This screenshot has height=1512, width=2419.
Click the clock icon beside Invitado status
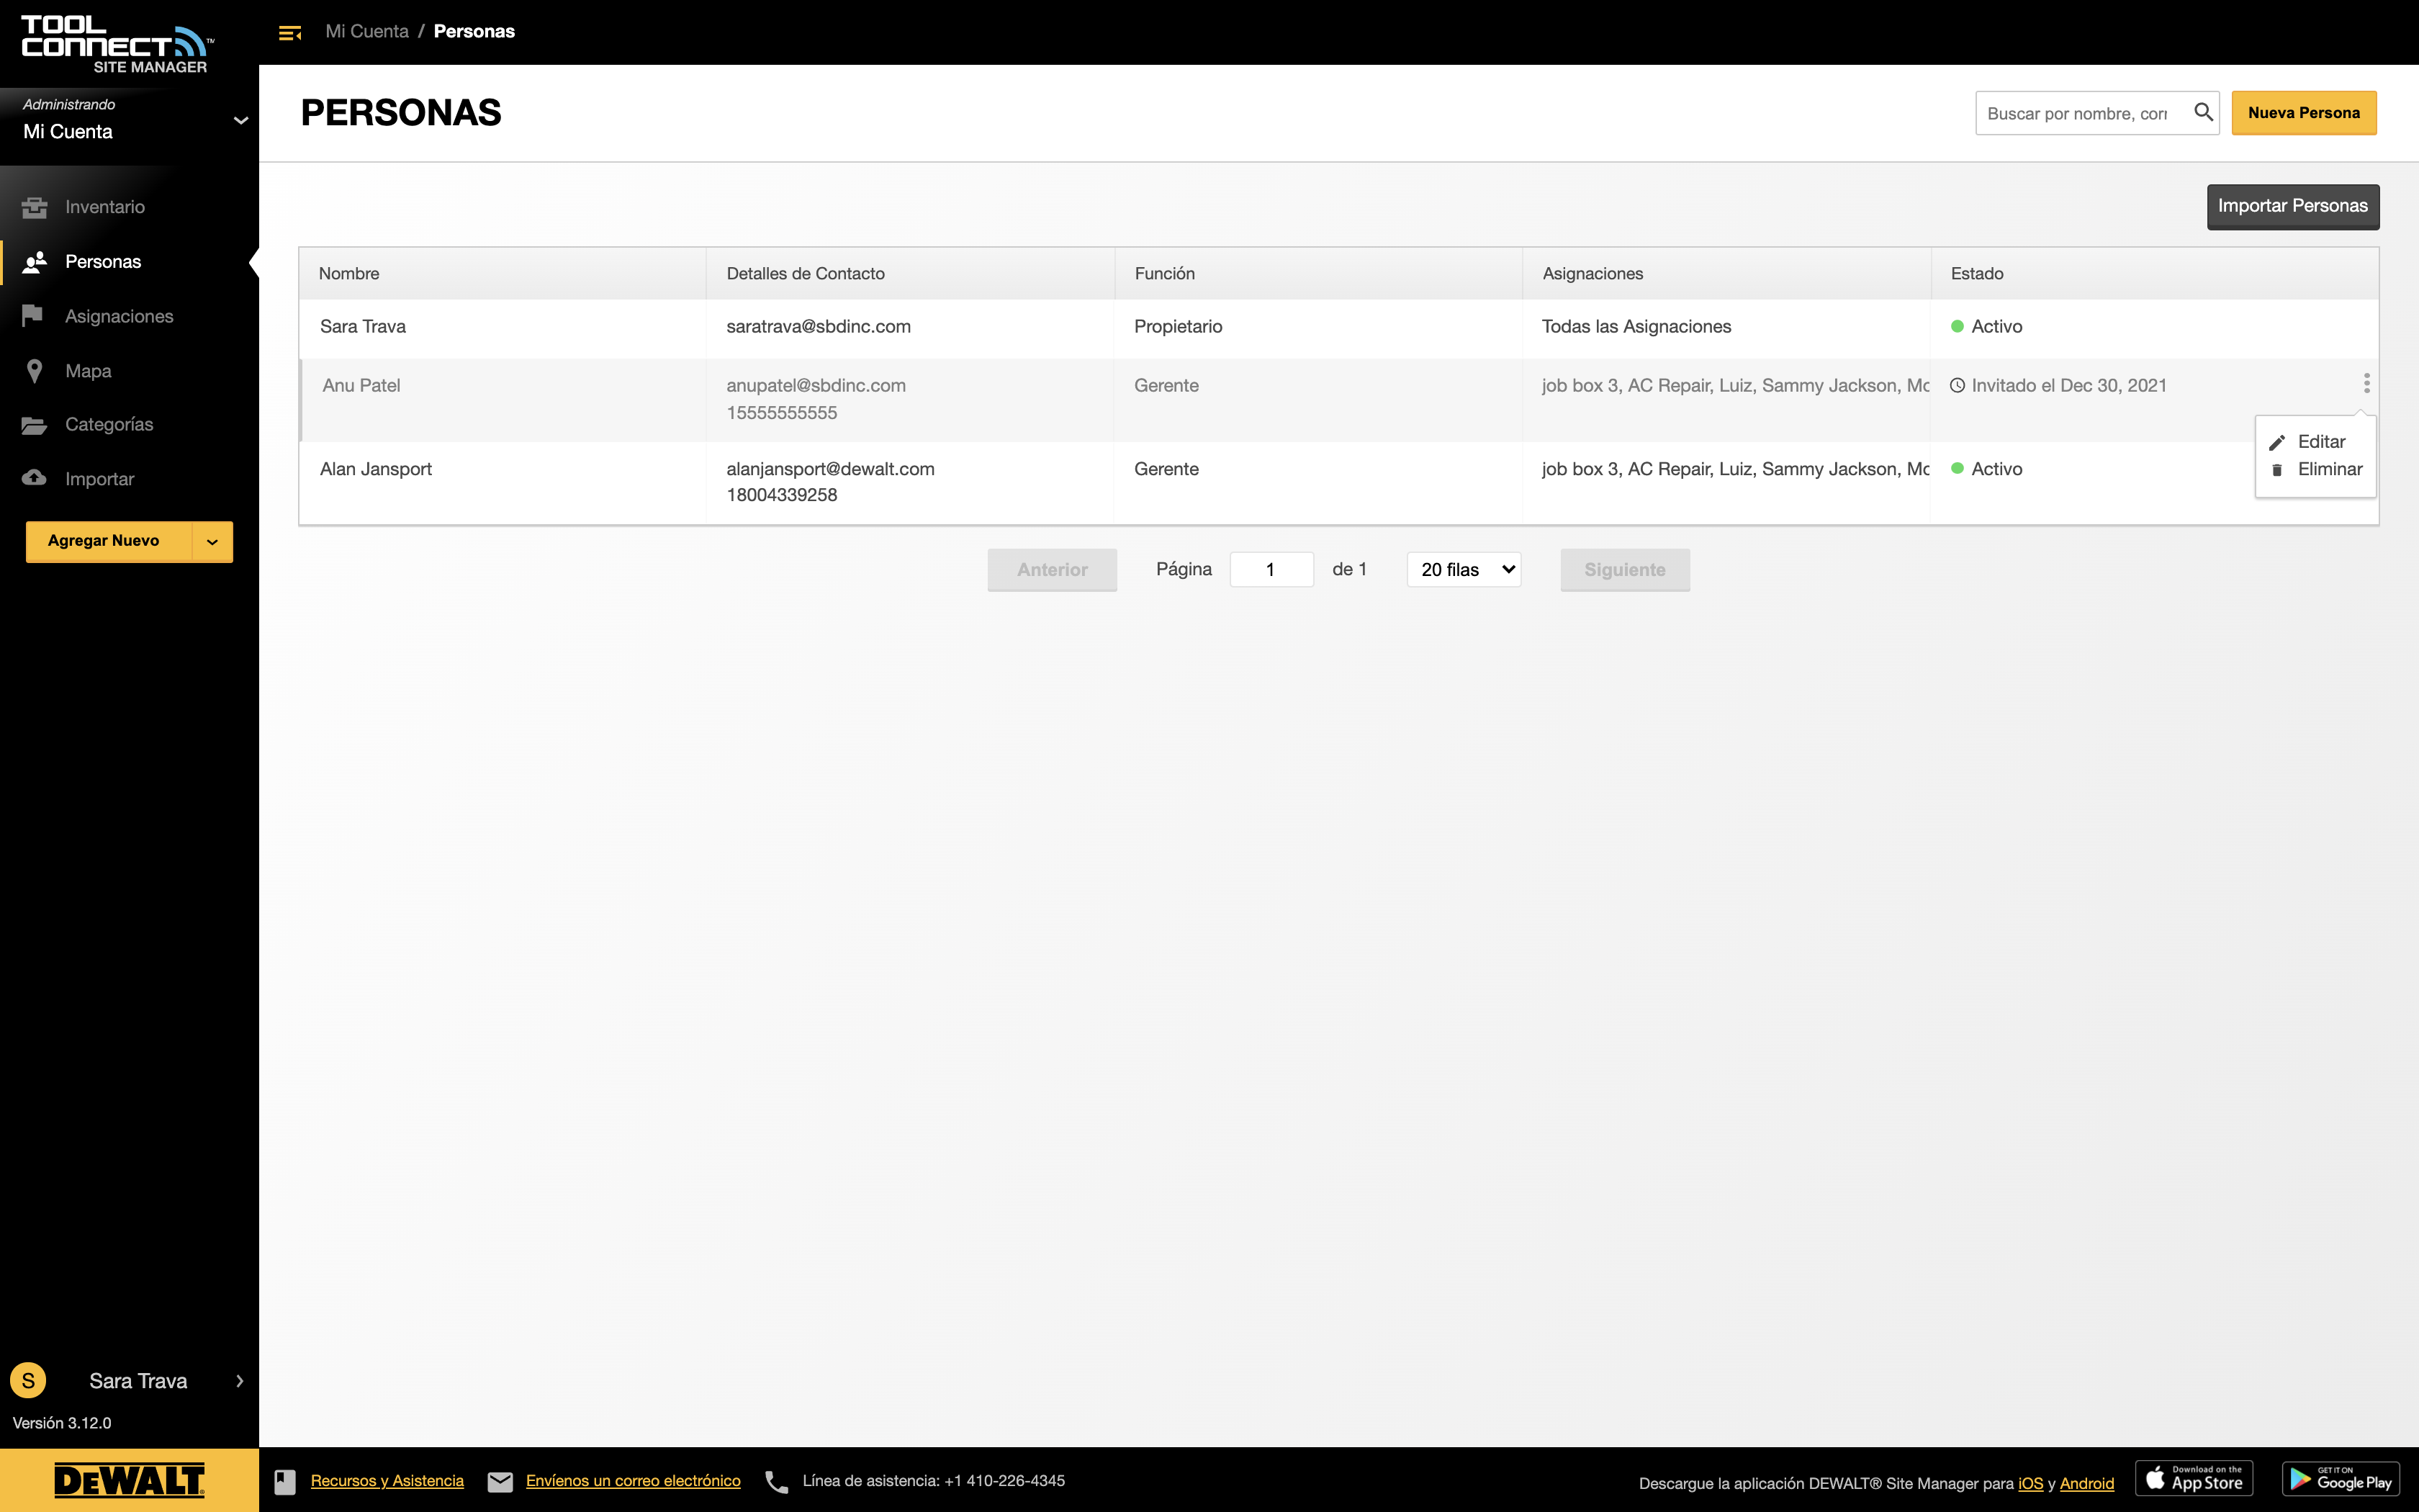1958,385
